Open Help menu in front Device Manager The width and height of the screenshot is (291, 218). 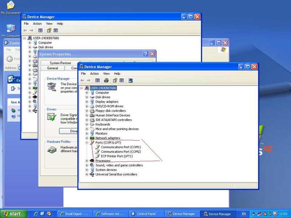tap(117, 74)
